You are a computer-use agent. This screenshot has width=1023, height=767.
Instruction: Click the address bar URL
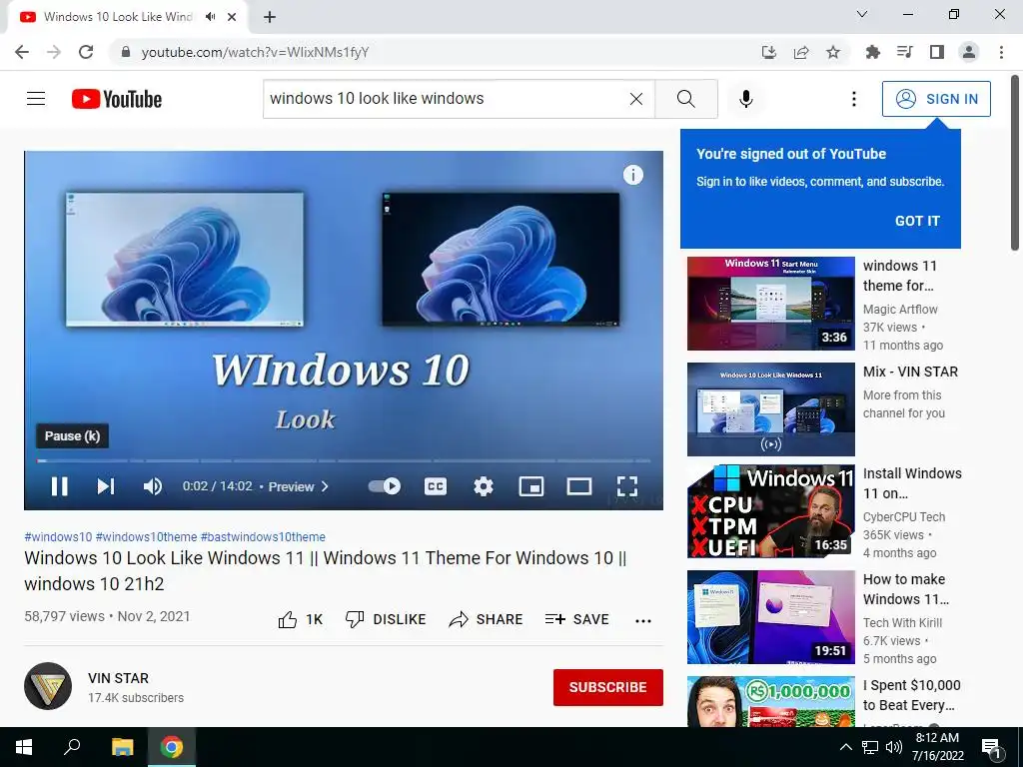click(x=255, y=52)
